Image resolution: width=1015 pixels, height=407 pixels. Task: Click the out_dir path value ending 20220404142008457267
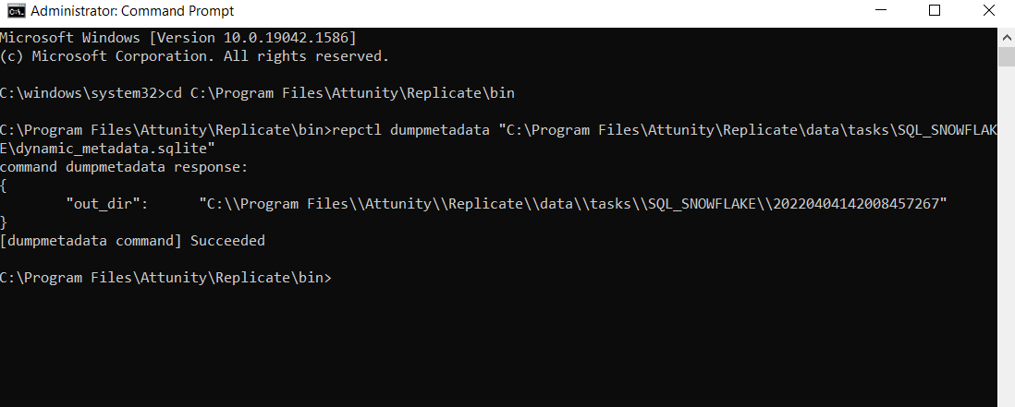[x=573, y=204]
